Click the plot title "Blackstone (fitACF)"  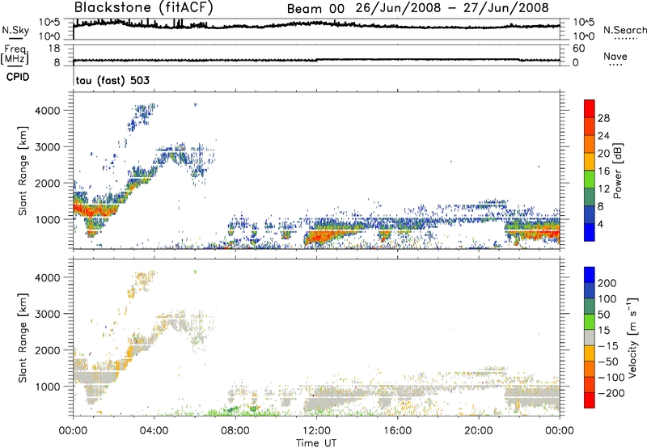(144, 7)
